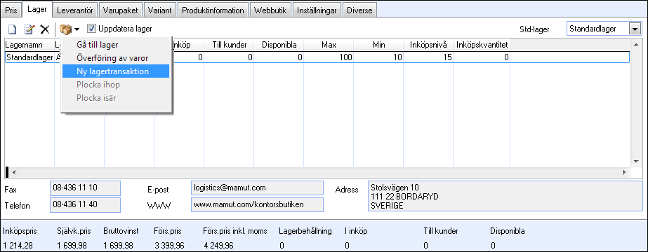Click the New blank page icon
This screenshot has height=252, width=648.
pos(13,29)
